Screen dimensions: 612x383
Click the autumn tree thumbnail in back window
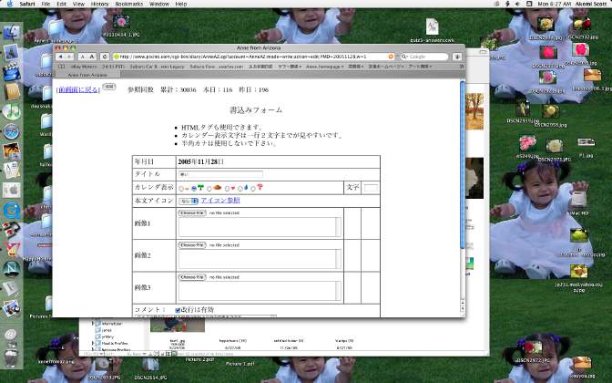click(x=474, y=111)
